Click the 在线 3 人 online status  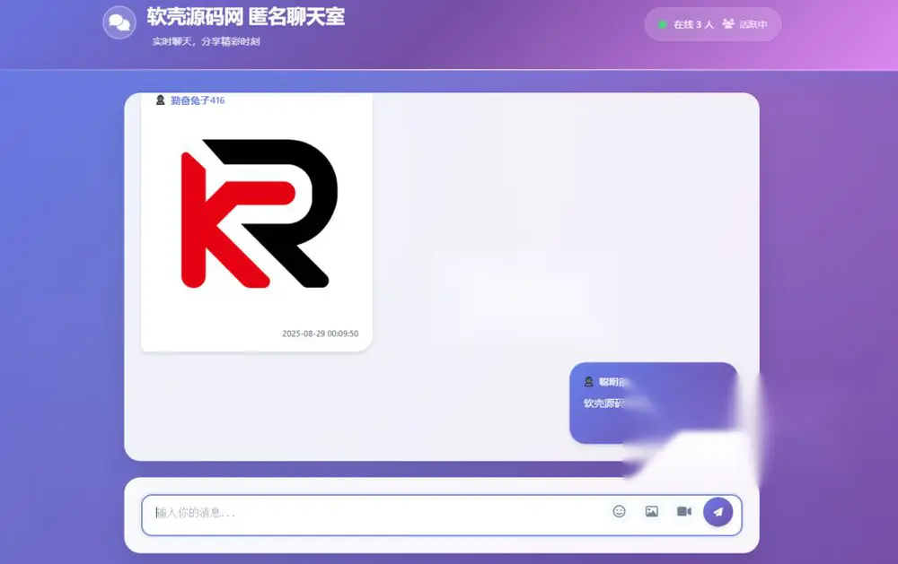(693, 24)
